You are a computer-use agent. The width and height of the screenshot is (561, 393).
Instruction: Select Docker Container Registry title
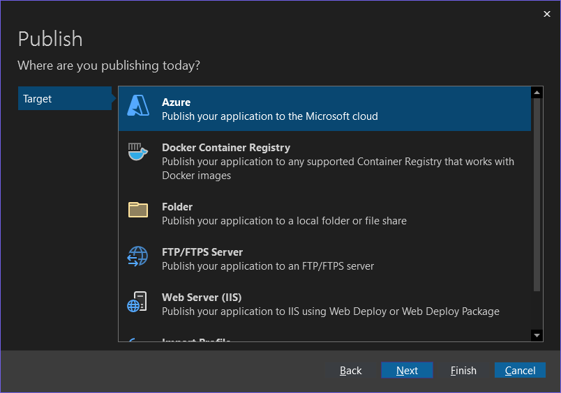click(x=226, y=148)
